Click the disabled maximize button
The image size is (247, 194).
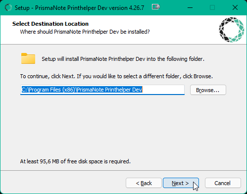[x=212, y=7]
